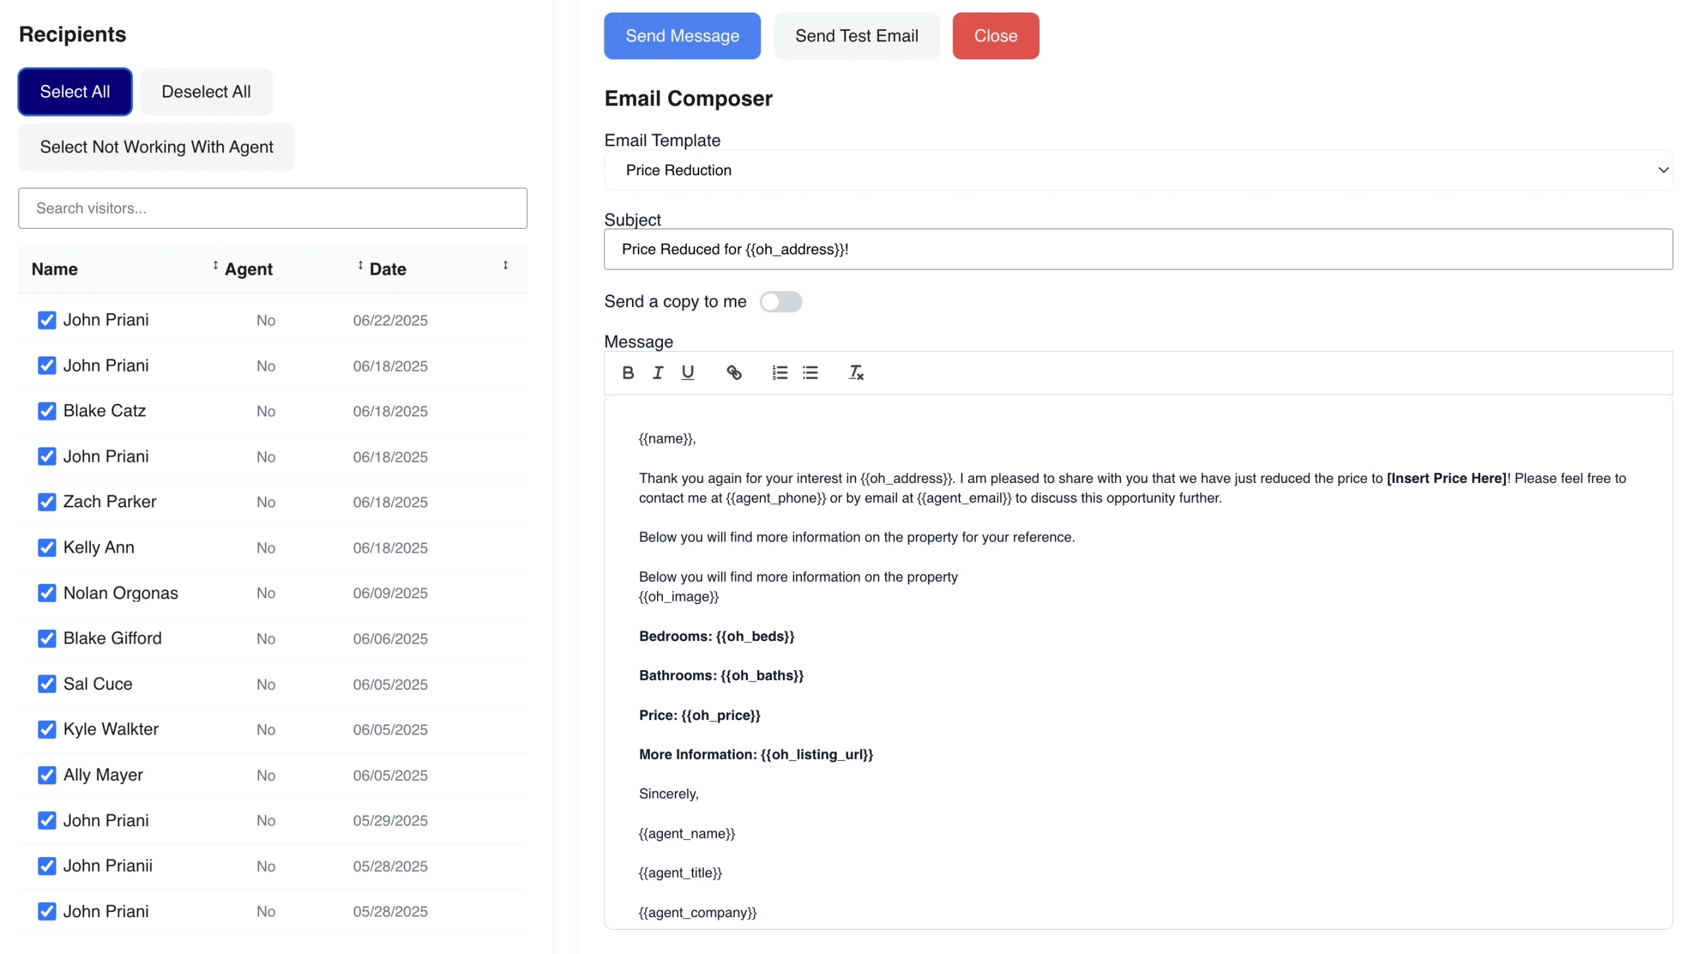The width and height of the screenshot is (1687, 954).
Task: Uncheck Blake Catz recipient checkbox
Action: pyautogui.click(x=47, y=411)
